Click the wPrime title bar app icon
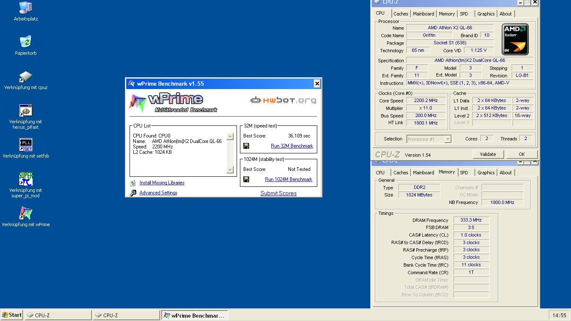571x321 pixels. click(132, 84)
